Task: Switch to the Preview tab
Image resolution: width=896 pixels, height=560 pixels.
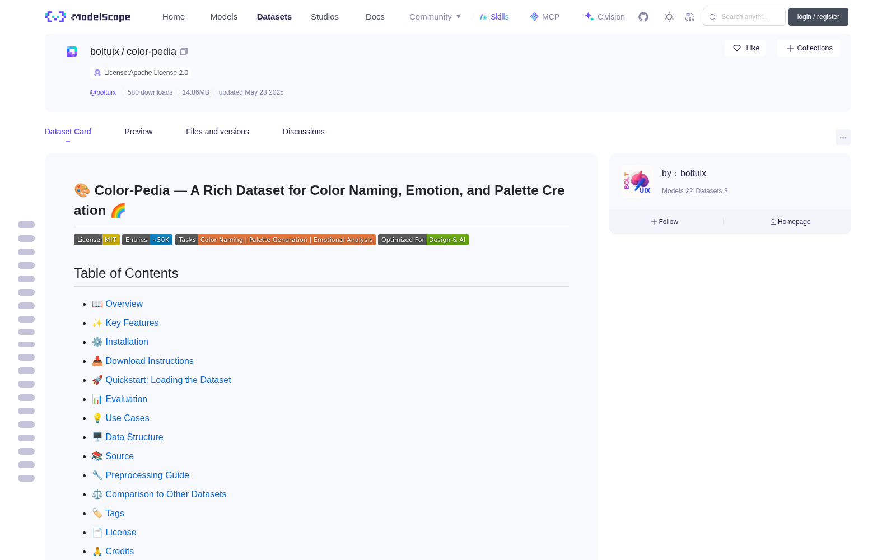Action: (x=138, y=132)
